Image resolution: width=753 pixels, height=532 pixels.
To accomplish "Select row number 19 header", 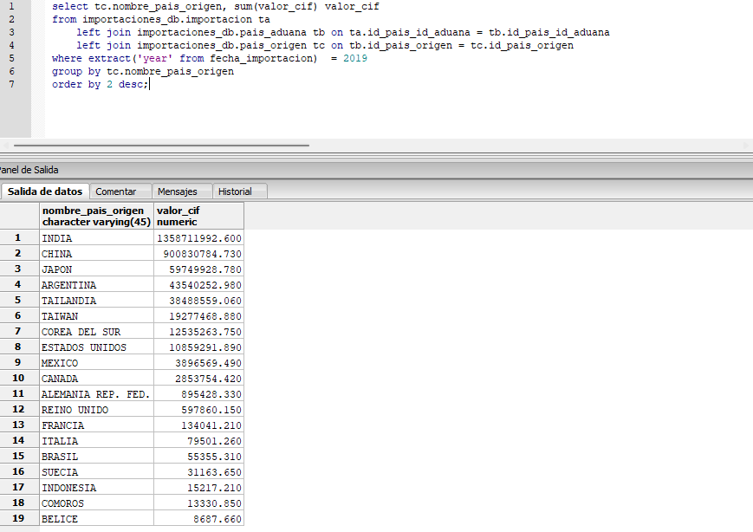I will [x=18, y=519].
